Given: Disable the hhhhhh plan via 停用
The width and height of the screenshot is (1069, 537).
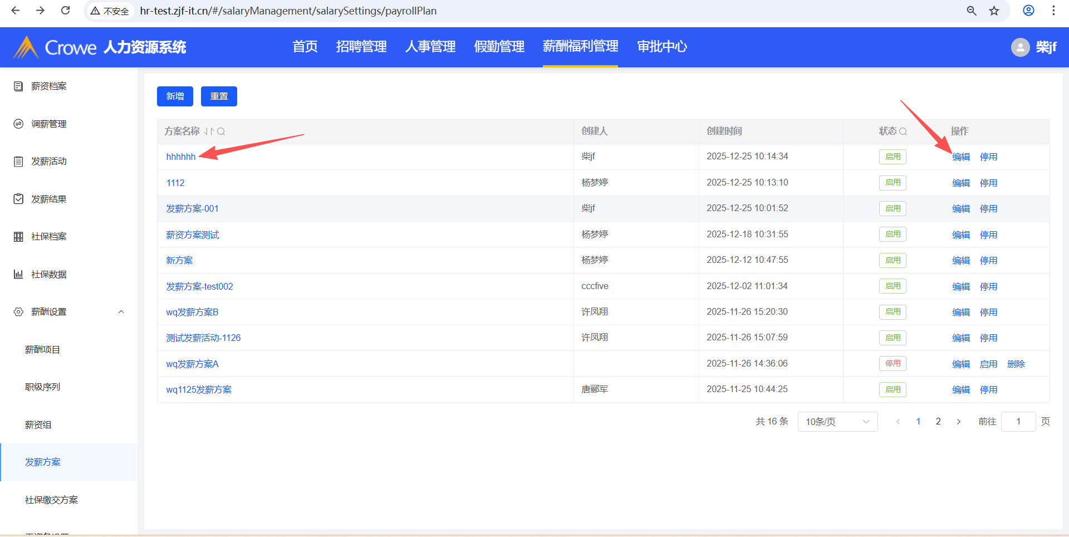Looking at the screenshot, I should click(988, 157).
